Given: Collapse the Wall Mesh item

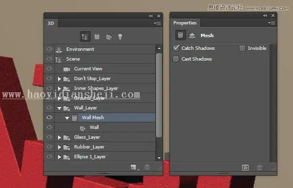Looking at the screenshot, I should [x=67, y=118].
